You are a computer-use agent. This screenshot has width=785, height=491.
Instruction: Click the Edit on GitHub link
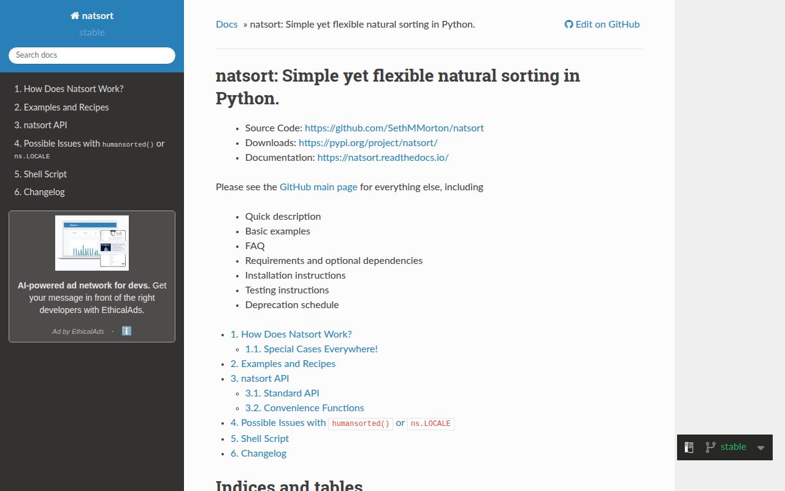click(602, 25)
